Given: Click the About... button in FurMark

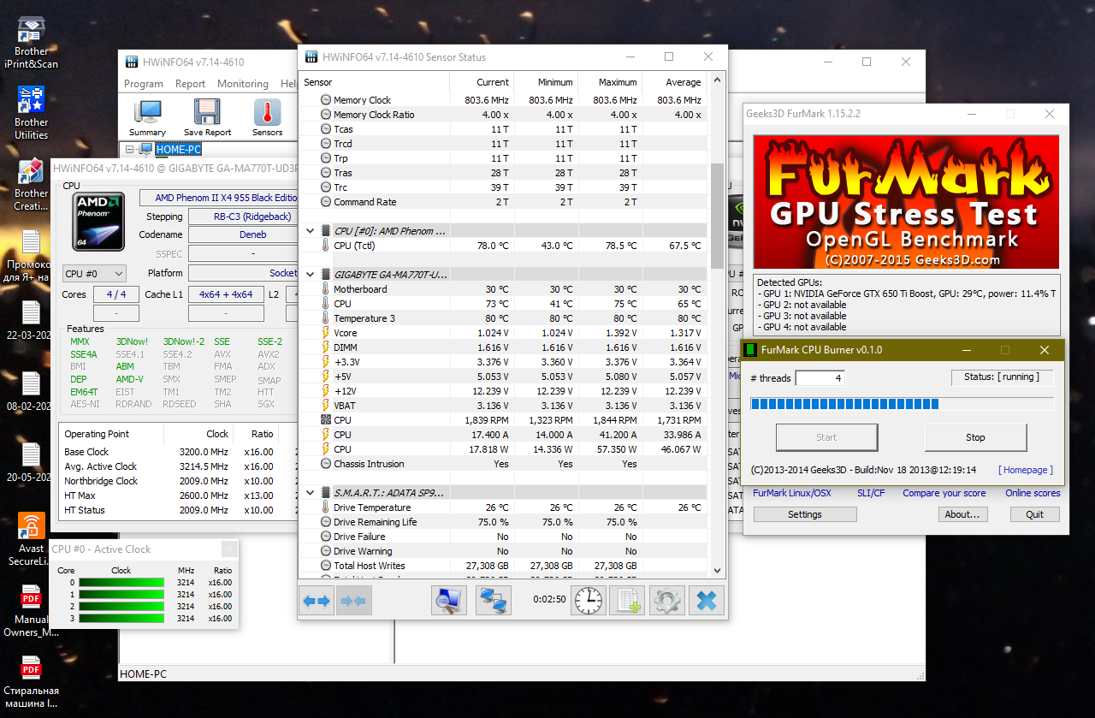Looking at the screenshot, I should click(962, 514).
